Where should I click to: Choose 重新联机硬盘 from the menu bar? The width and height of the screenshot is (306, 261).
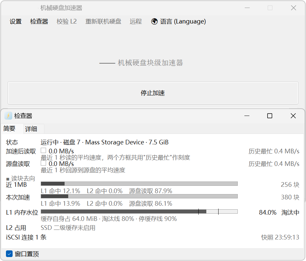tap(103, 21)
